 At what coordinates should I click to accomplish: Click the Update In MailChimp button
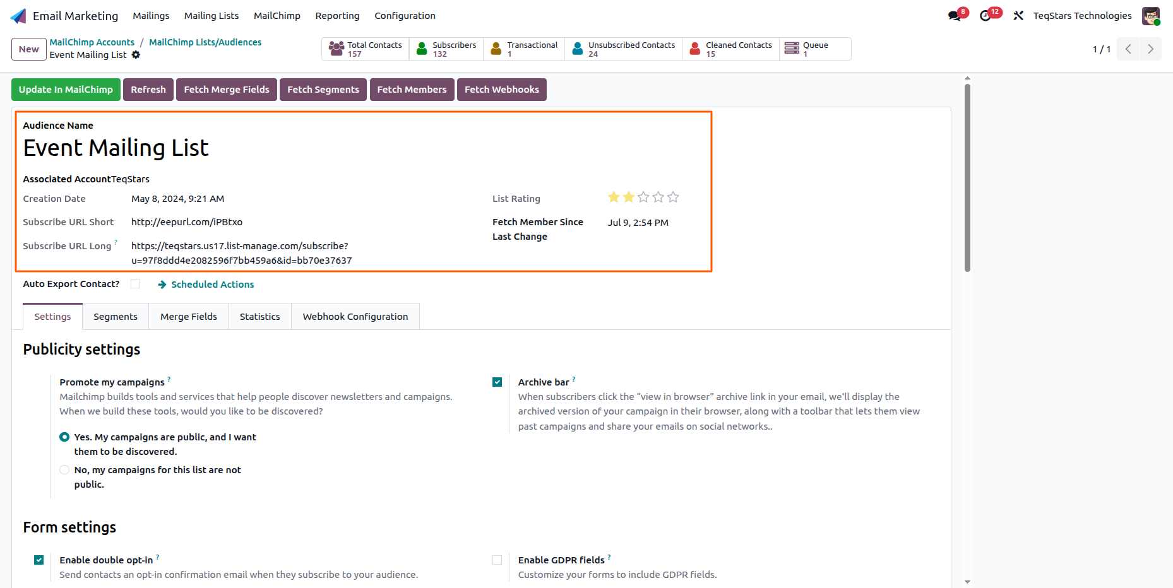click(66, 90)
